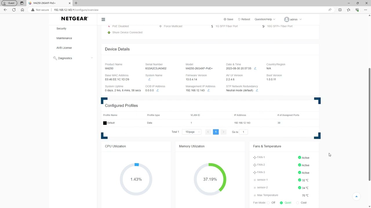Click the Guest profile button

9,3
